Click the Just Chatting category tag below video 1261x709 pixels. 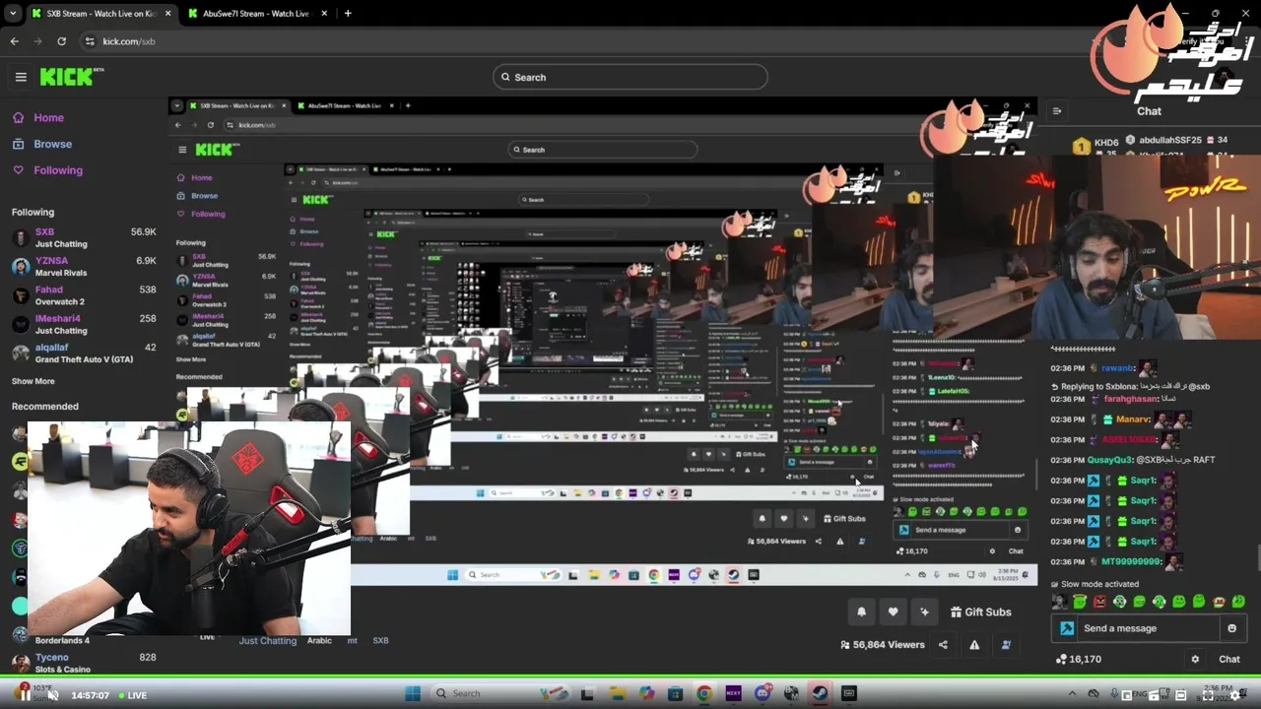click(x=267, y=640)
